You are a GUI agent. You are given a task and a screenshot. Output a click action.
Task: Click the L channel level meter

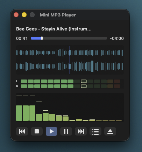[x=70, y=81]
